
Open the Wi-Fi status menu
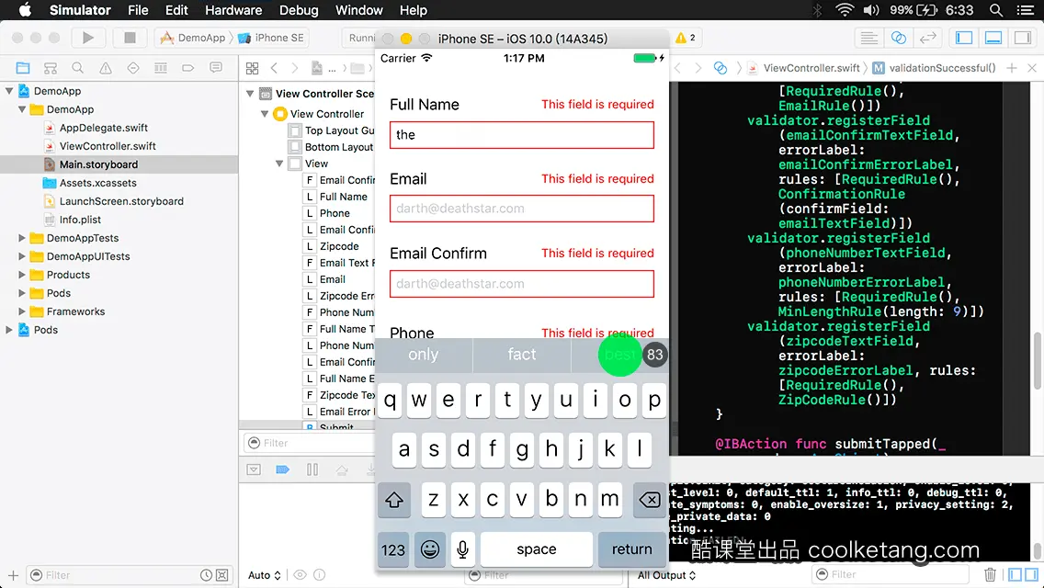[845, 10]
